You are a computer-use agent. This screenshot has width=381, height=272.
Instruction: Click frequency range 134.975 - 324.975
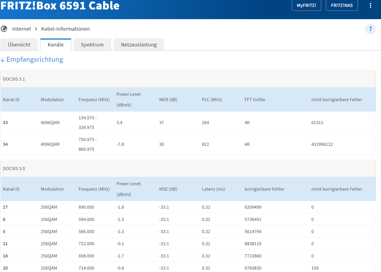(x=87, y=123)
